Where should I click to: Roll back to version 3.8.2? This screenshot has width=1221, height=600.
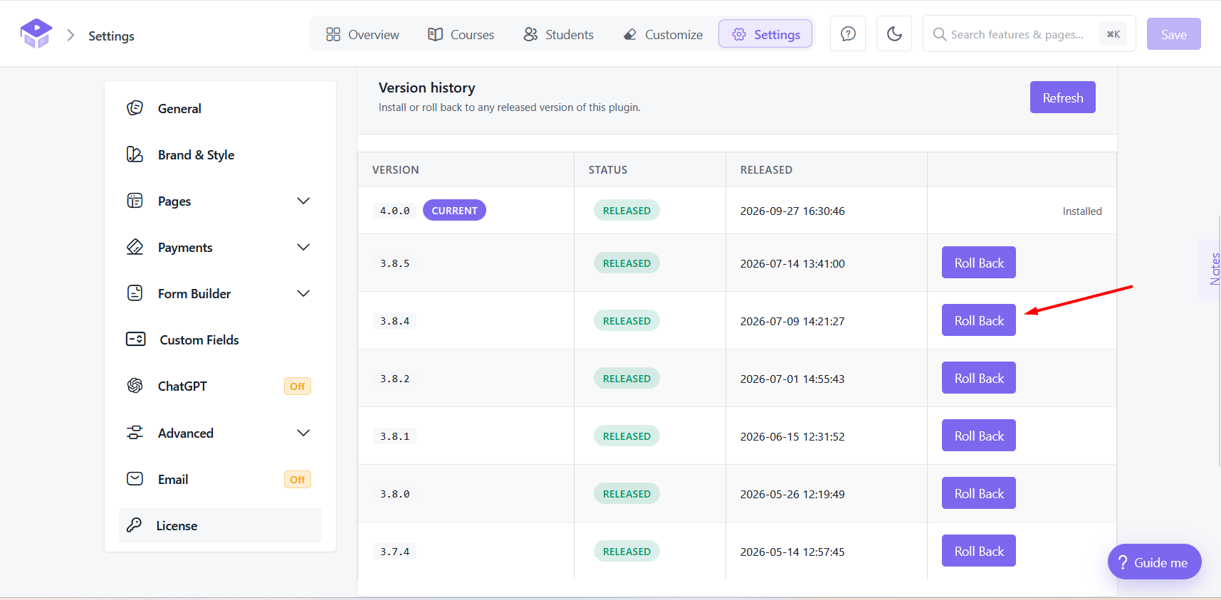(979, 378)
